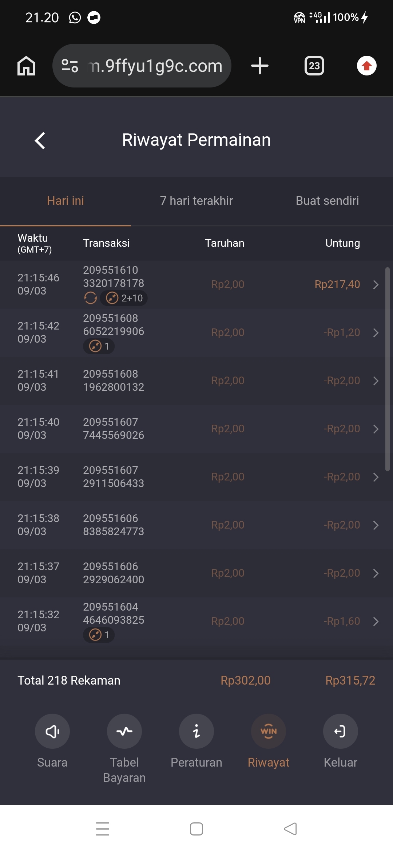Tap the back arrow beside Riwayat Permainan
393x853 pixels.
tap(40, 140)
